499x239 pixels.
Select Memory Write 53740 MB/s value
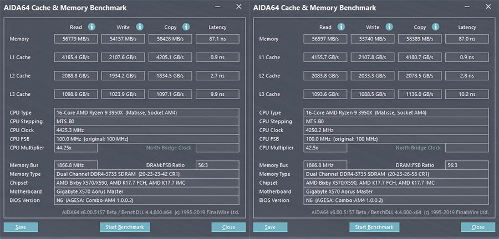pyautogui.click(x=373, y=39)
